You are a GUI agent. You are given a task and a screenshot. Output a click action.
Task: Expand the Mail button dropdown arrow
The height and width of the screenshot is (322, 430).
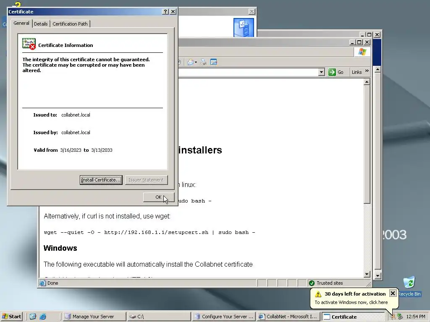[196, 62]
